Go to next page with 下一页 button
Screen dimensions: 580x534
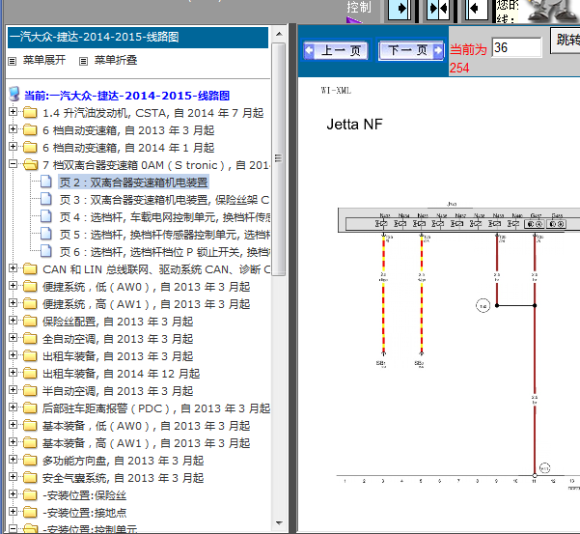(410, 50)
